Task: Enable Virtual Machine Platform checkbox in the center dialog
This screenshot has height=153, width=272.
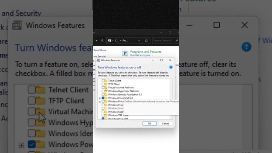Action: click(103, 88)
